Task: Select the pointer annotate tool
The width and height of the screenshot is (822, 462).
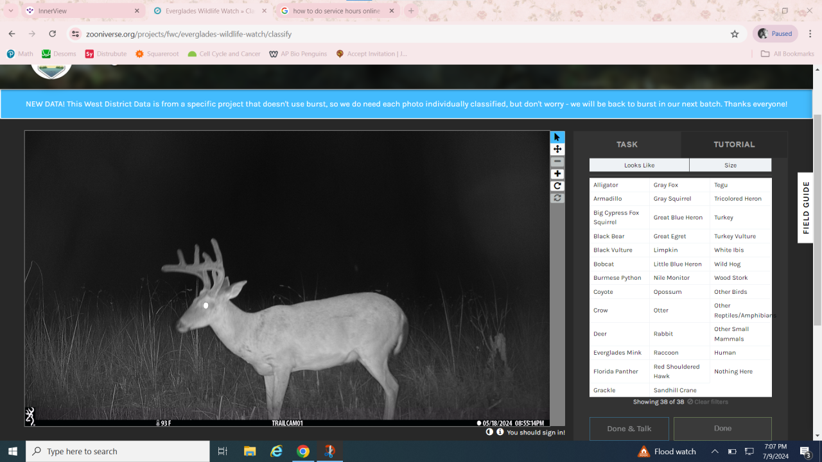Action: 557,137
